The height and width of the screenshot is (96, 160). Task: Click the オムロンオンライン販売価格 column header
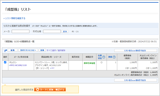click(x=148, y=57)
